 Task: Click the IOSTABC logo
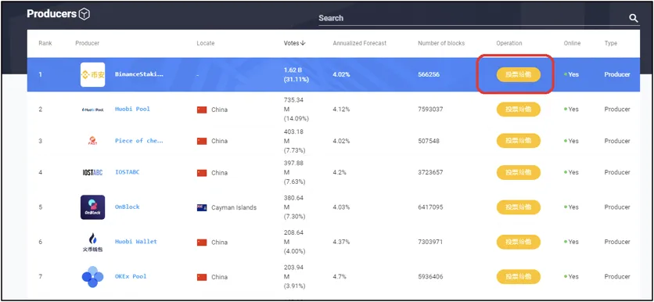92,172
